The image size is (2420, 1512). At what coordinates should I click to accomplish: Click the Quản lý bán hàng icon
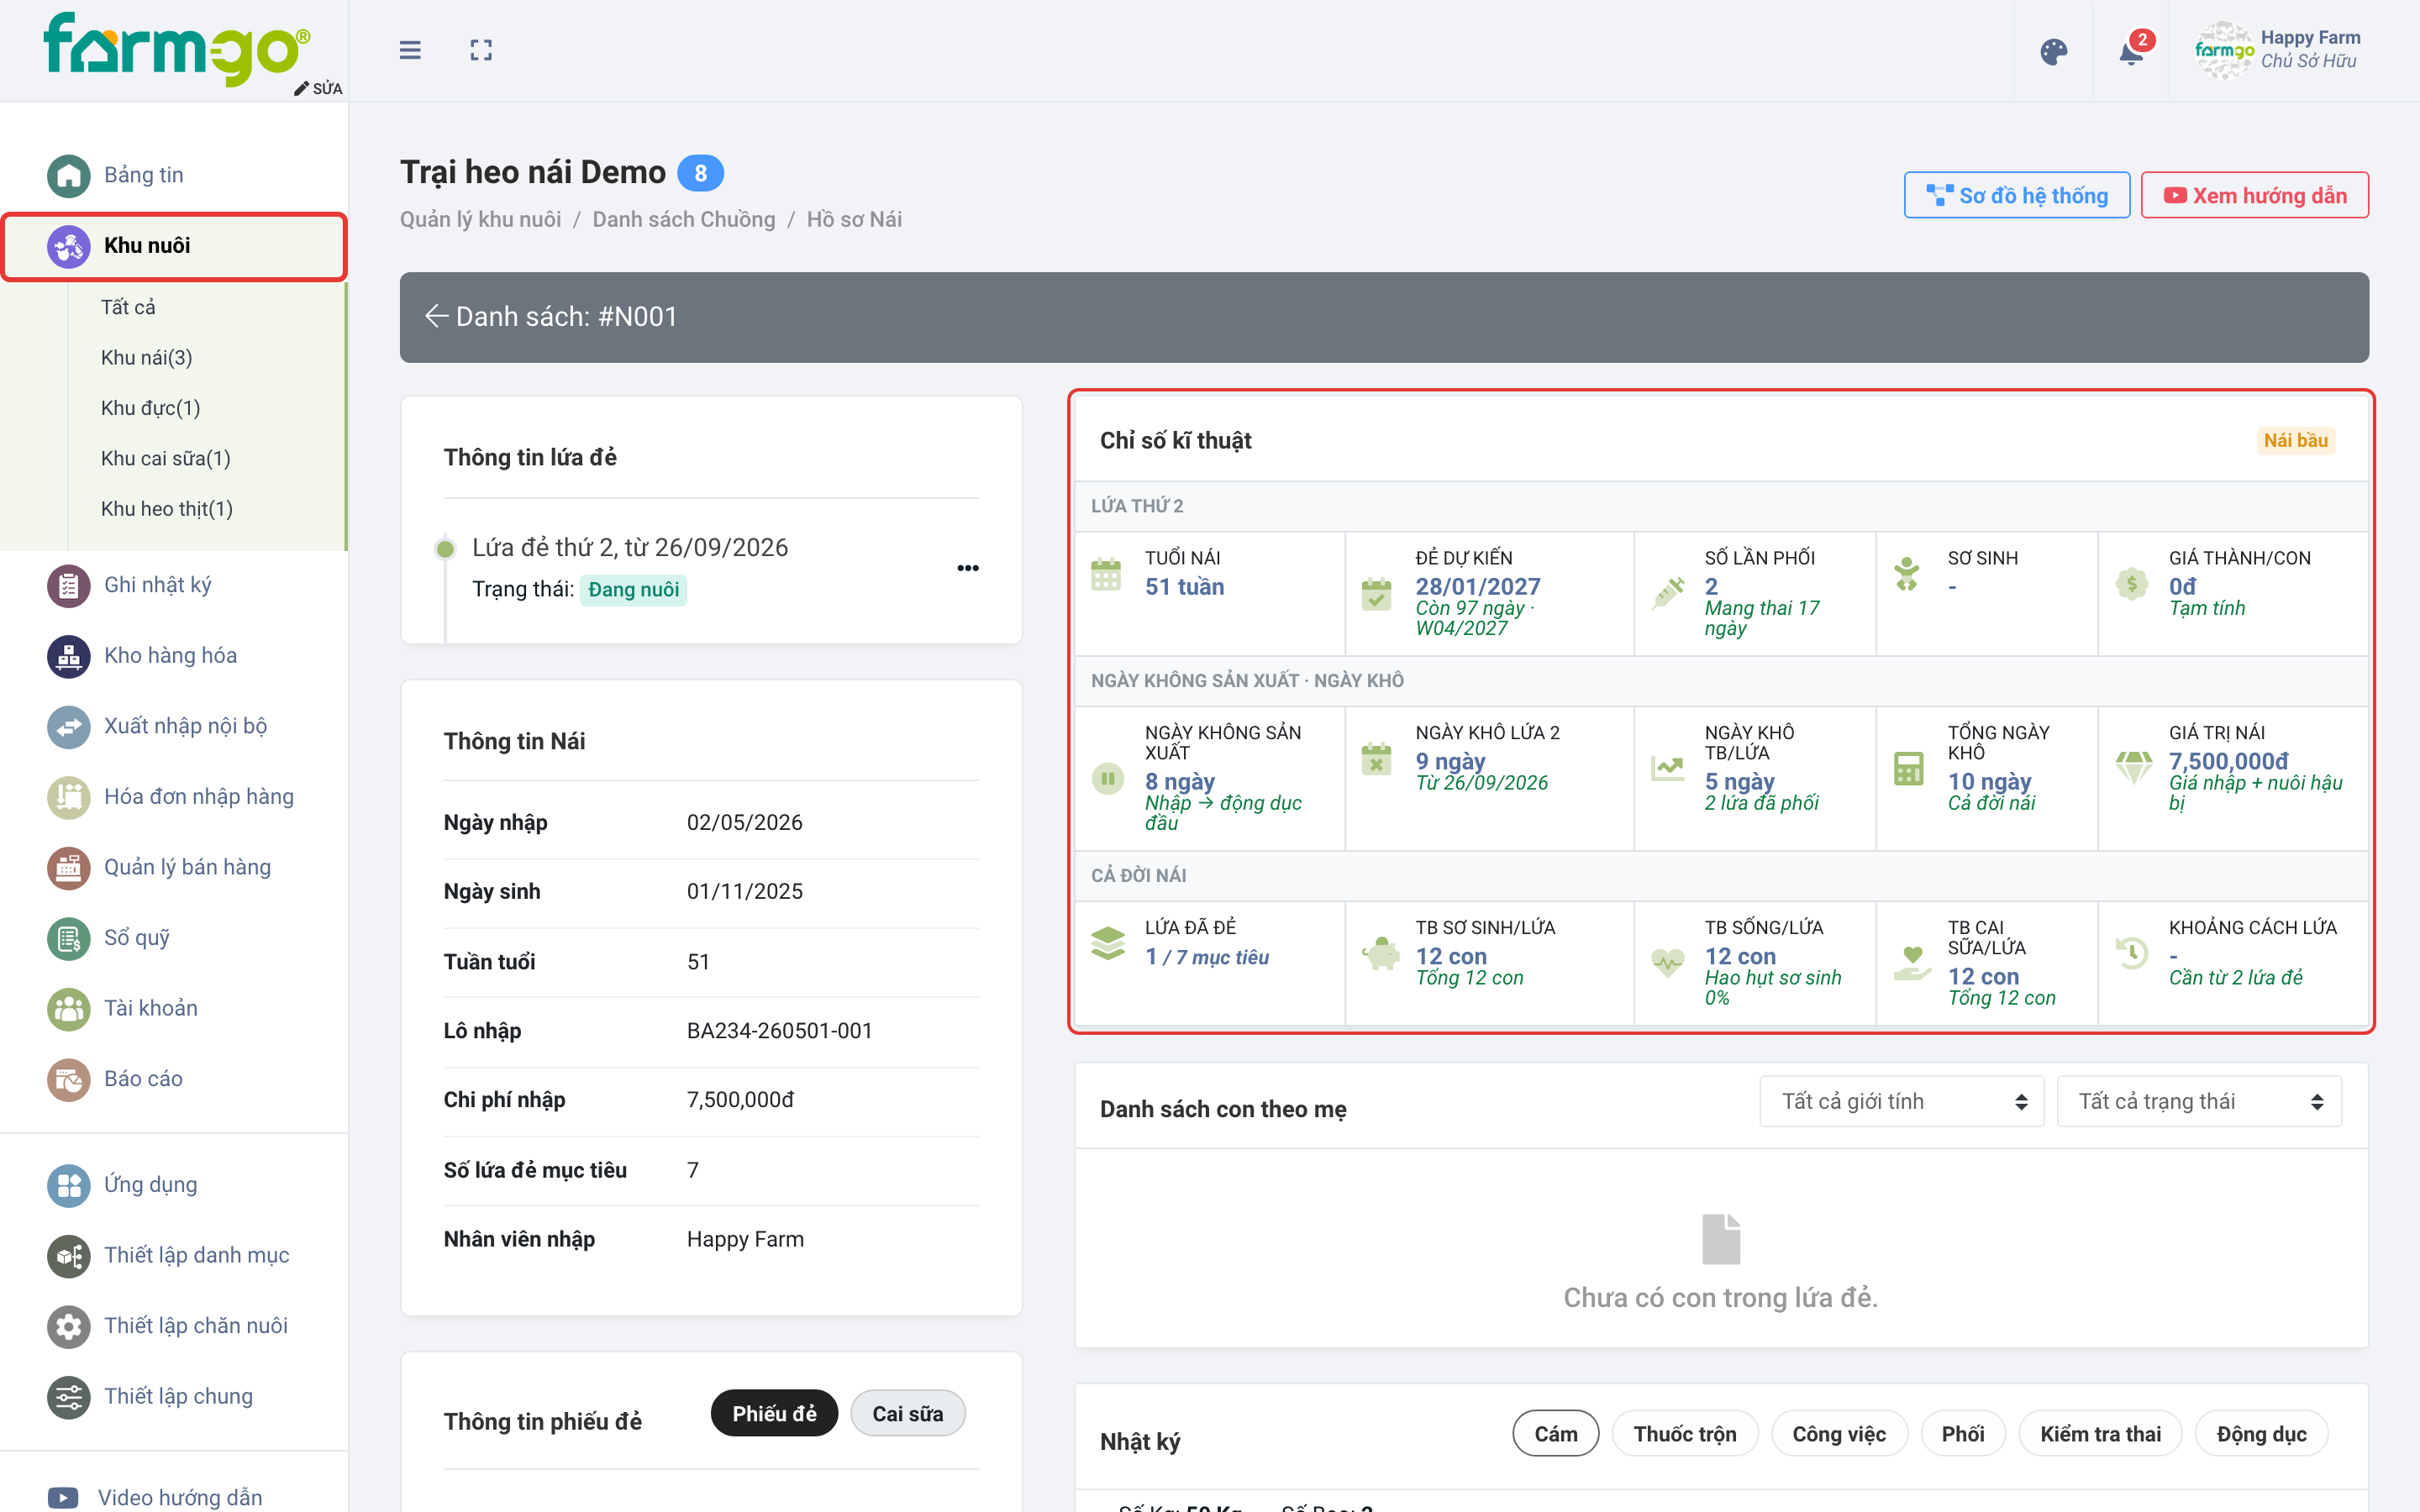[x=68, y=867]
